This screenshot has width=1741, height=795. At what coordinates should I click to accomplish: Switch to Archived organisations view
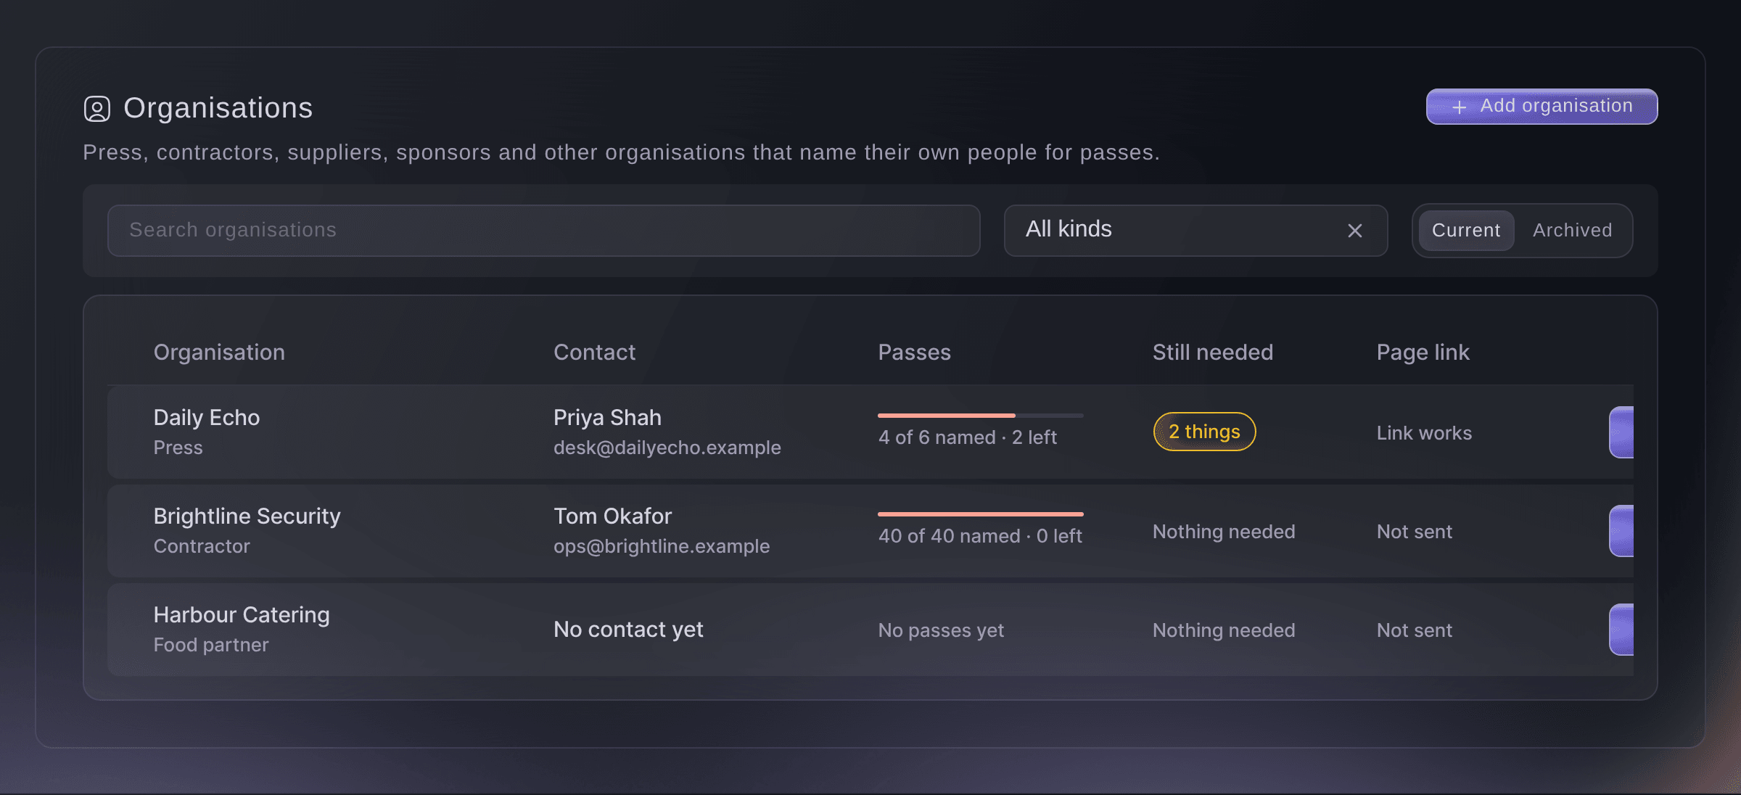pos(1572,231)
